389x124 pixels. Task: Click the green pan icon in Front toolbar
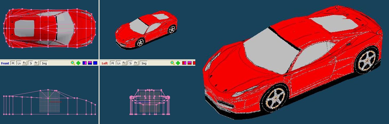point(78,63)
